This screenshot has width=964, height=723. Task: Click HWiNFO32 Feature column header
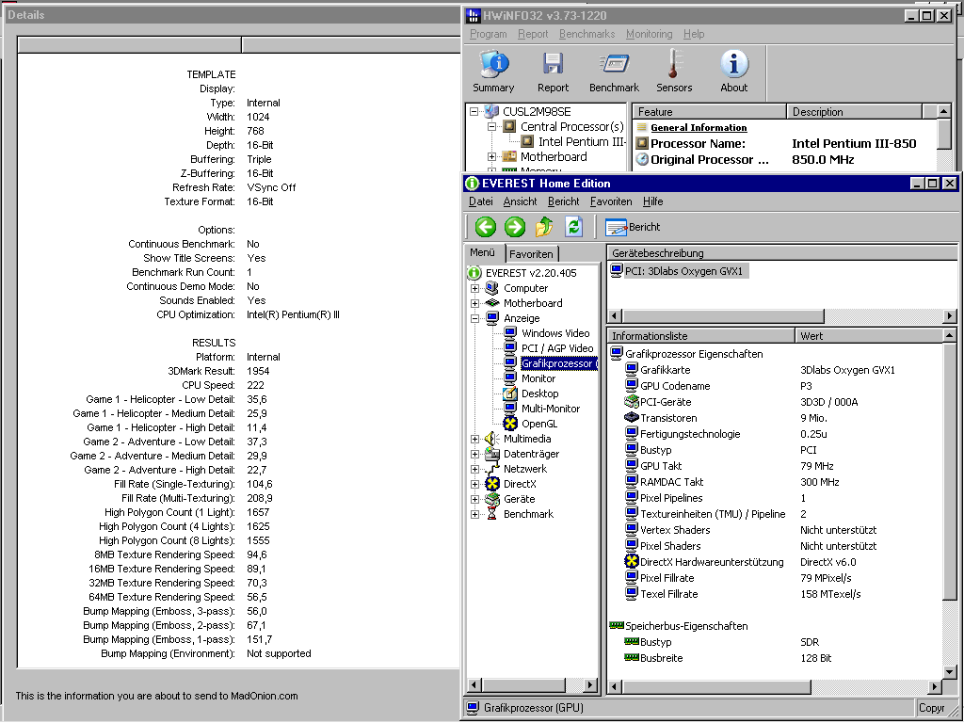(x=710, y=112)
